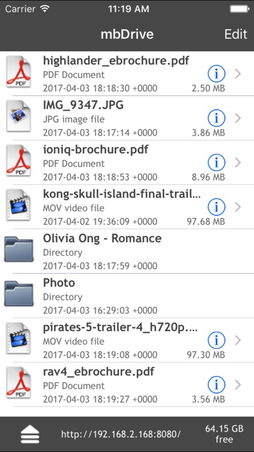The width and height of the screenshot is (254, 452).
Task: Click PDF icon of ioniq-brochure.pdf
Action: coord(19,160)
